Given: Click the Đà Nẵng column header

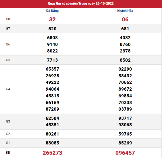Looking at the screenshot, I should click(x=52, y=11).
